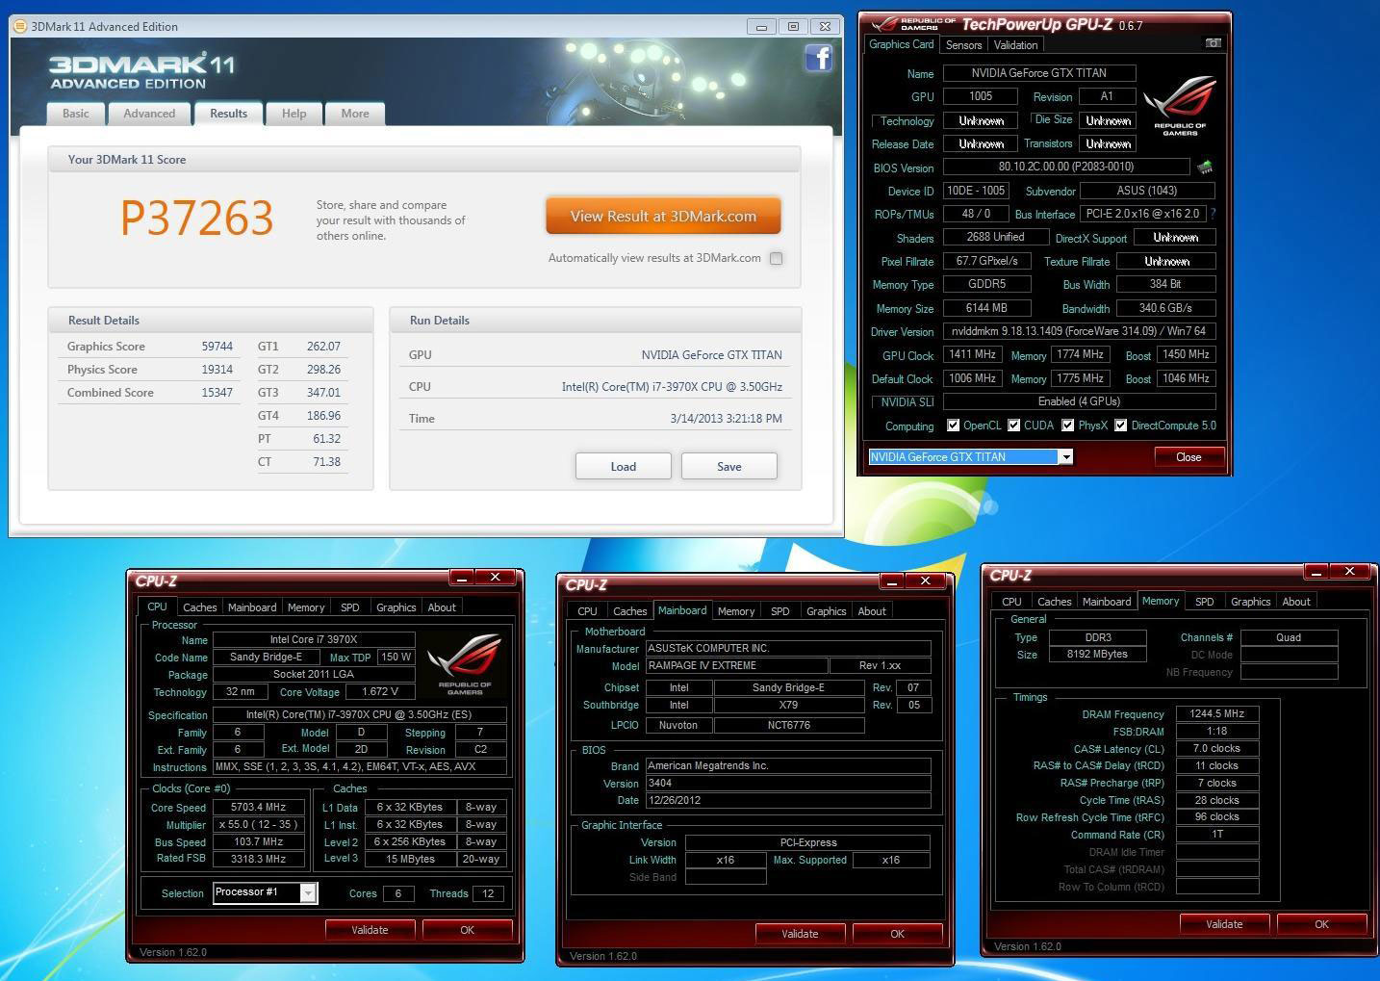
Task: Click the CAS# Latency value 7.0 clocks
Action: 1217,749
